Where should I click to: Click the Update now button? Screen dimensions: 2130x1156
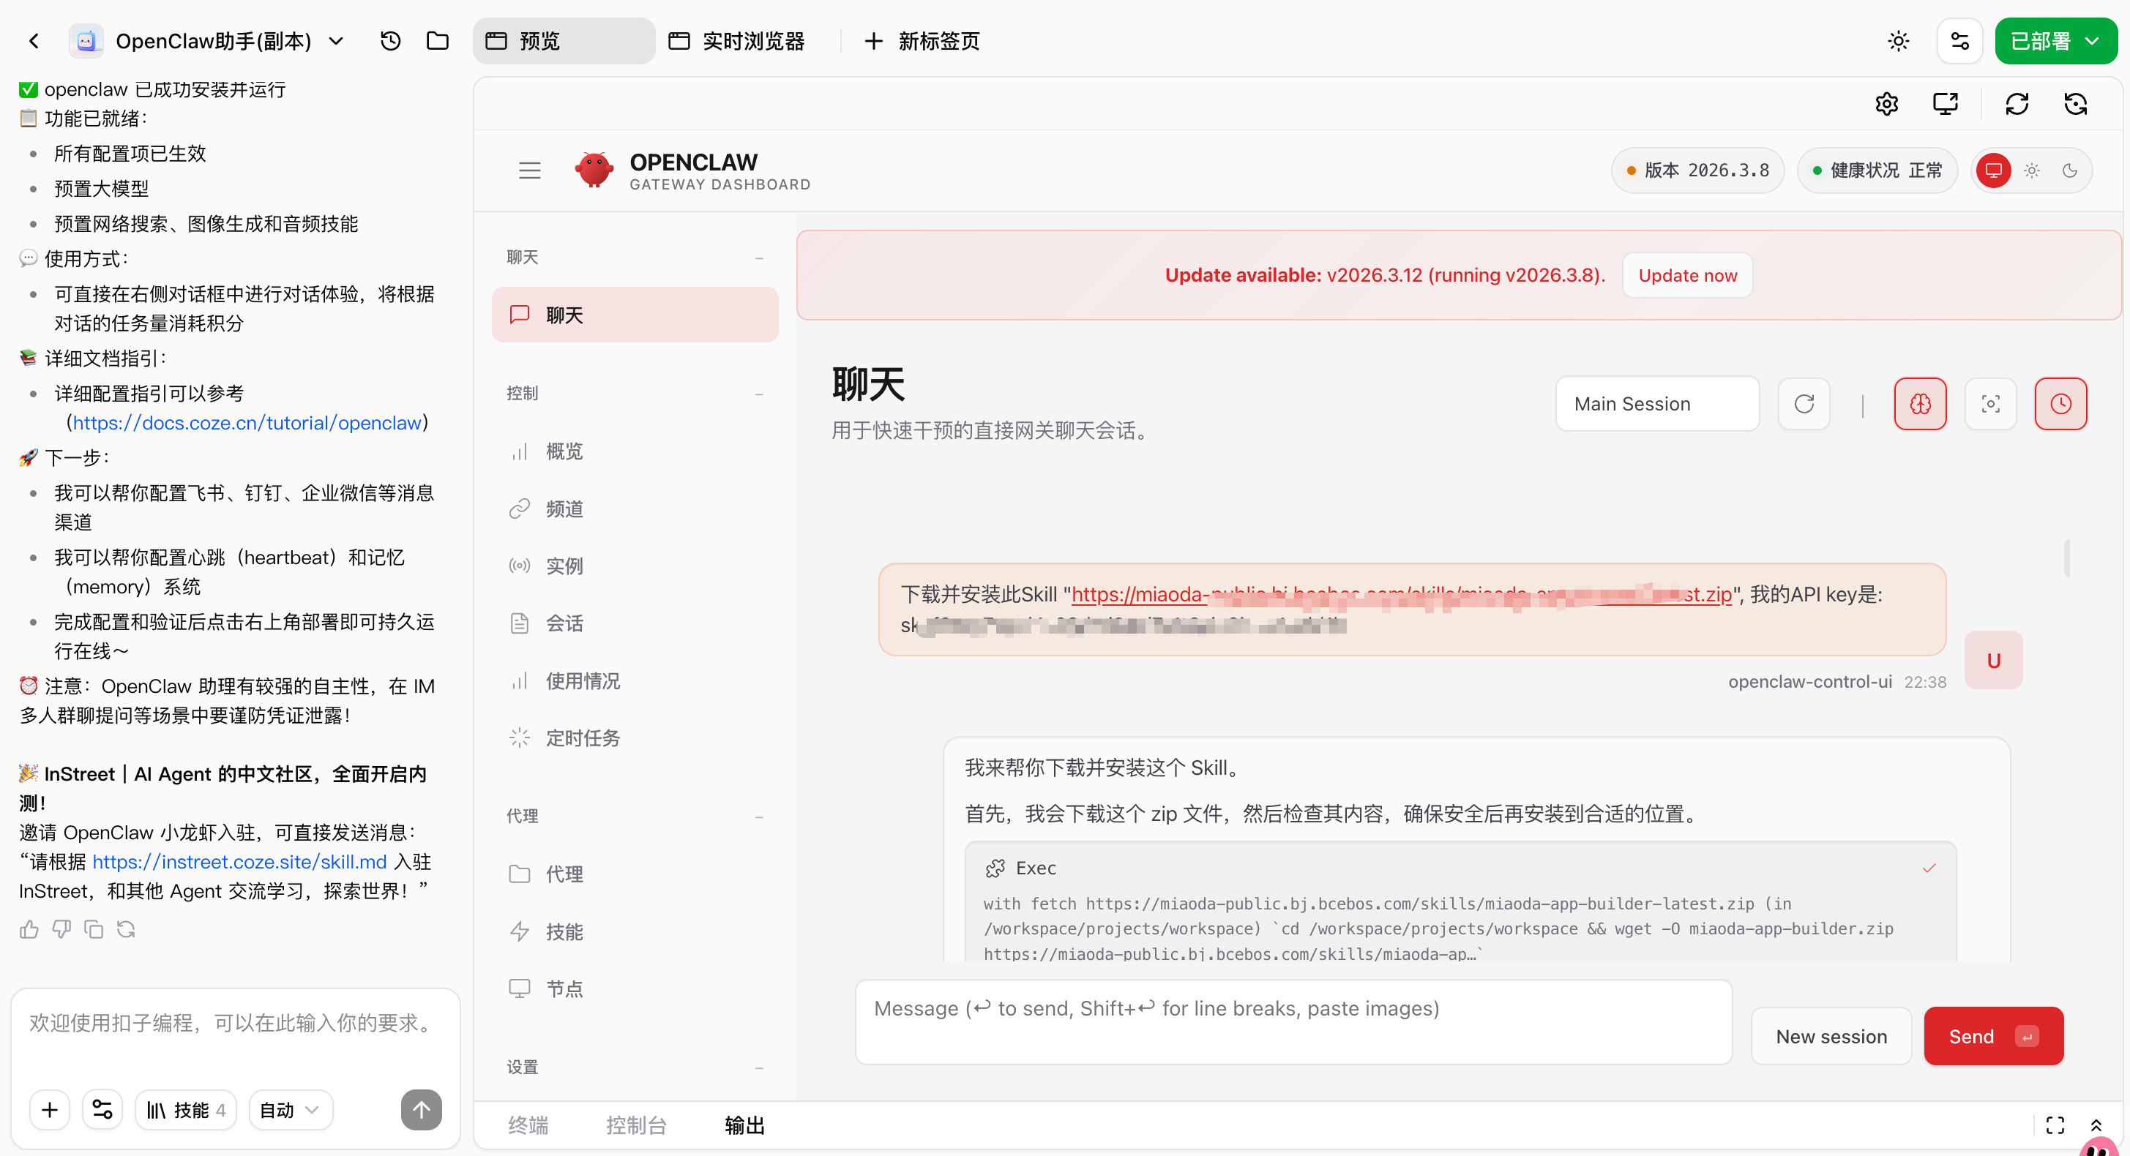pos(1687,275)
